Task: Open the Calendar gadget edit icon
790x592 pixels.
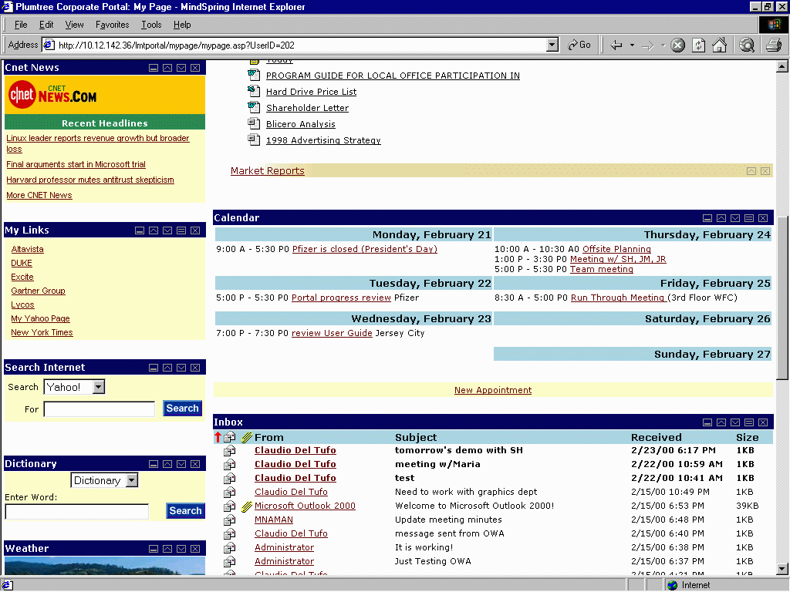Action: tap(749, 218)
